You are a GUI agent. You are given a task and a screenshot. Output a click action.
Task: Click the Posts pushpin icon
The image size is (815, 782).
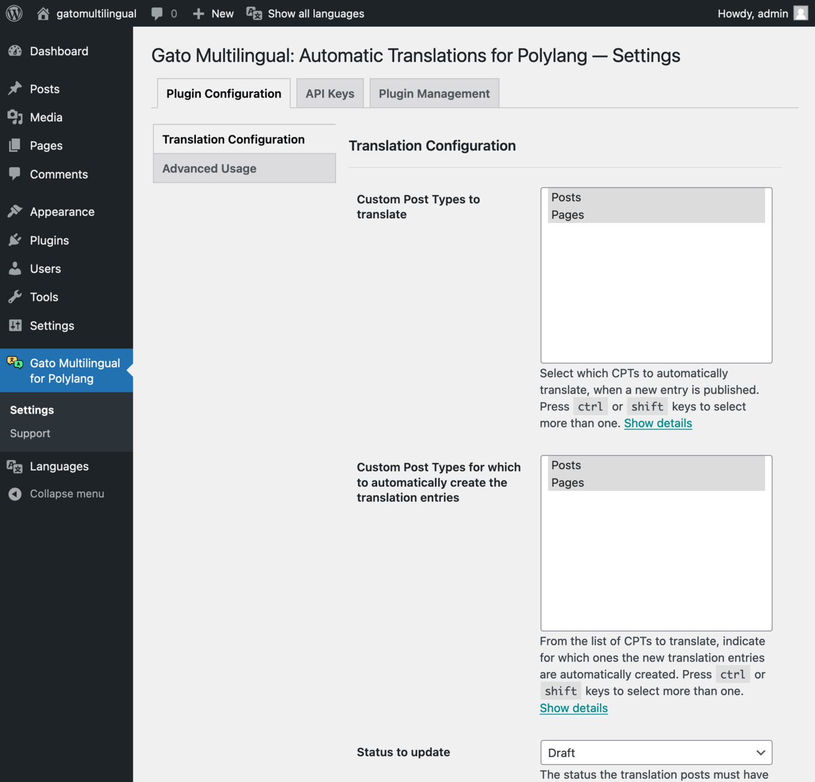click(x=15, y=89)
